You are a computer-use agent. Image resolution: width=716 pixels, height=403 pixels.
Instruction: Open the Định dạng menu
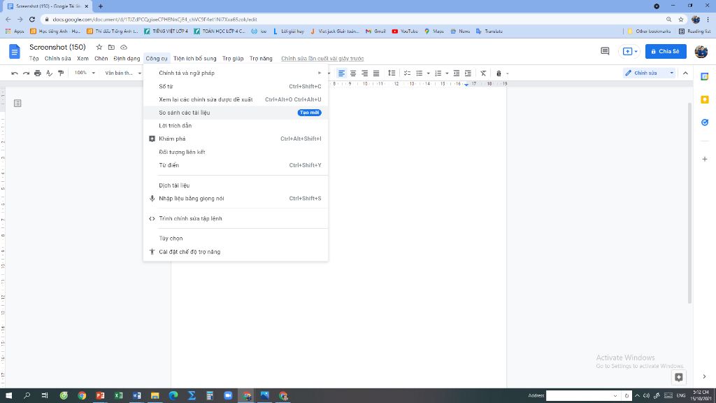[x=127, y=59]
